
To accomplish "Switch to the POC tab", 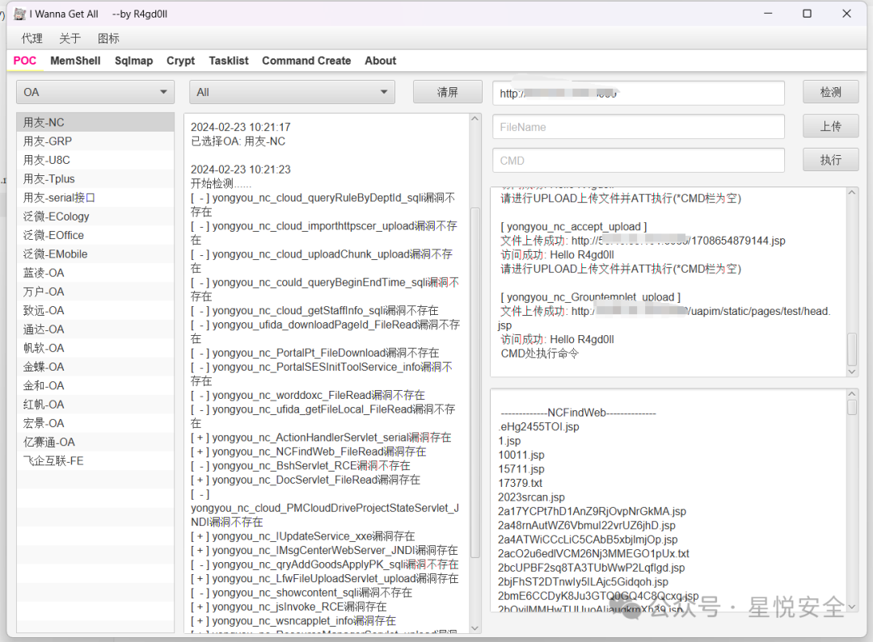I will tap(25, 61).
